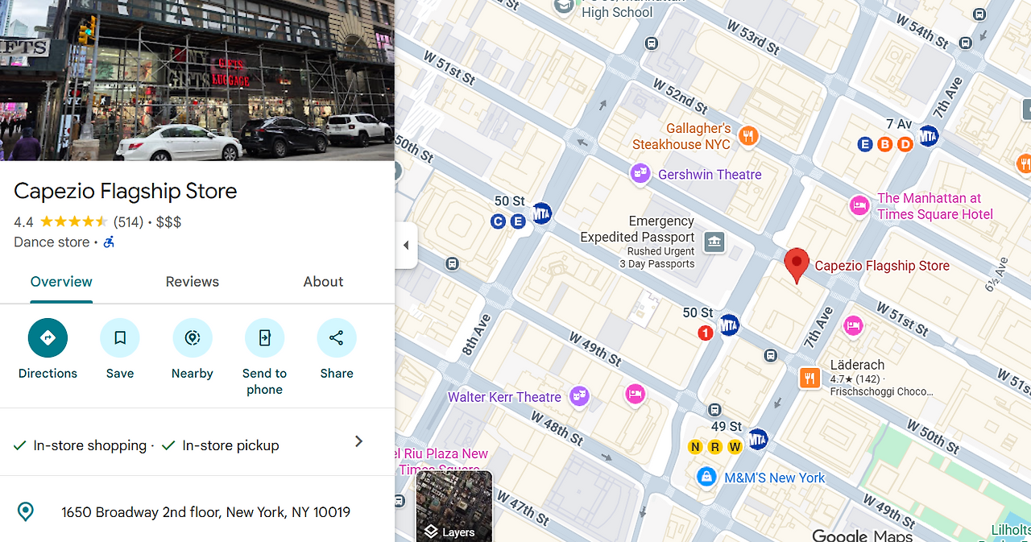Click the address location pin icon
This screenshot has height=542, width=1031.
26,511
